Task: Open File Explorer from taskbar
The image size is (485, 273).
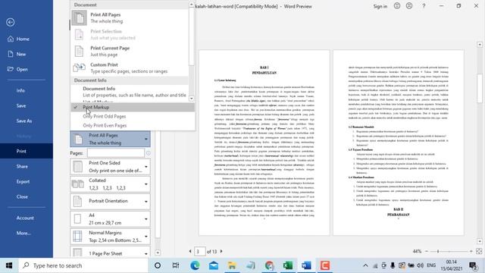Action: [x=232, y=265]
